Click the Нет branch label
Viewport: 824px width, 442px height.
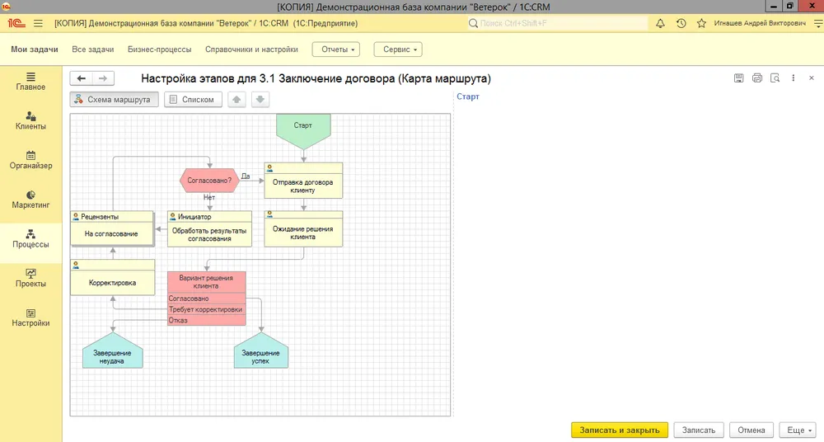pos(209,197)
